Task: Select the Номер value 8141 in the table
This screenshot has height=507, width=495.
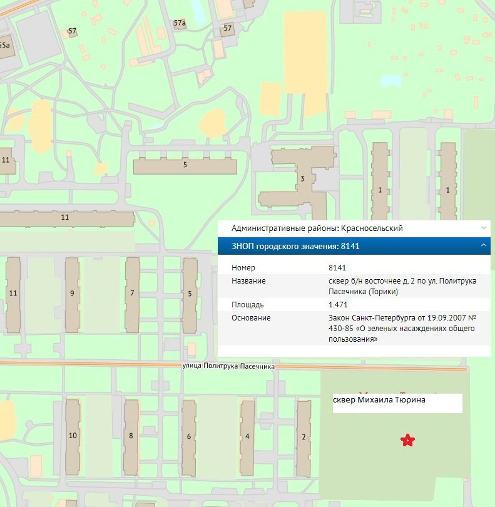Action: 337,268
